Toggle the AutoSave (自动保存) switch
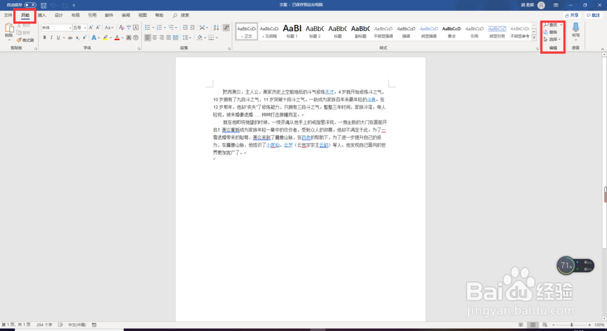The height and width of the screenshot is (331, 607). coord(30,5)
